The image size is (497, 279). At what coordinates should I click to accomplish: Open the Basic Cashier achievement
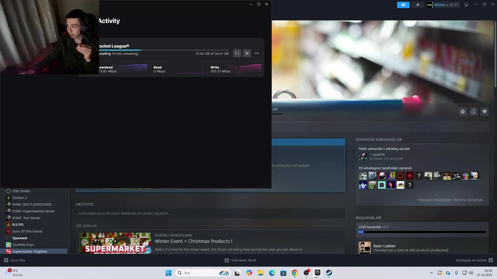tap(422, 248)
